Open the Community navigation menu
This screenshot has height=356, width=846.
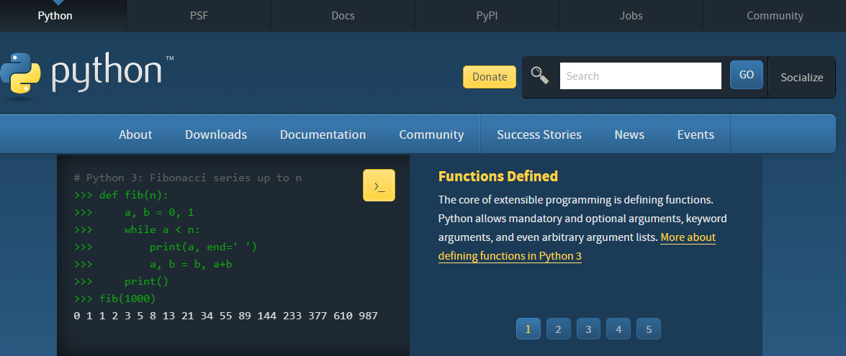pyautogui.click(x=431, y=134)
